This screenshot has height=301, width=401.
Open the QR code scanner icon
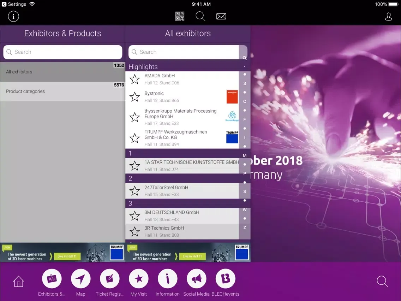(180, 16)
